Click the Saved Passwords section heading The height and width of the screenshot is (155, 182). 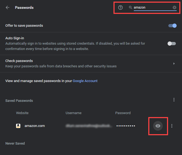click(19, 101)
